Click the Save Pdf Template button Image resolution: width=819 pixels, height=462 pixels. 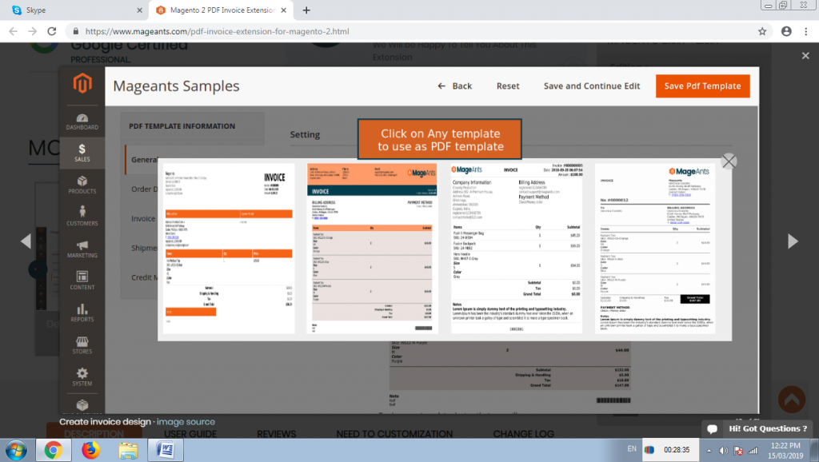pos(702,86)
